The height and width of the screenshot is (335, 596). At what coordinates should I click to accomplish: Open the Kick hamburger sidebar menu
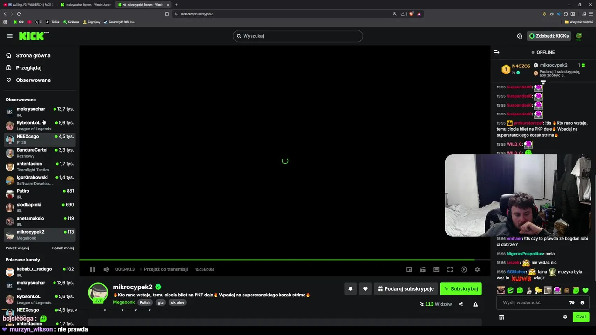pos(10,36)
